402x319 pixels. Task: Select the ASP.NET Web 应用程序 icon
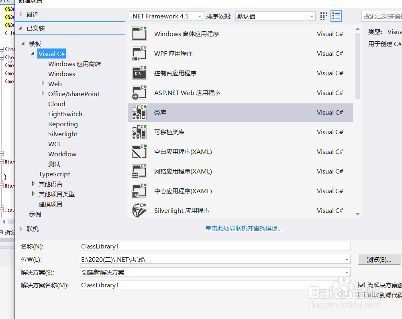click(x=139, y=93)
